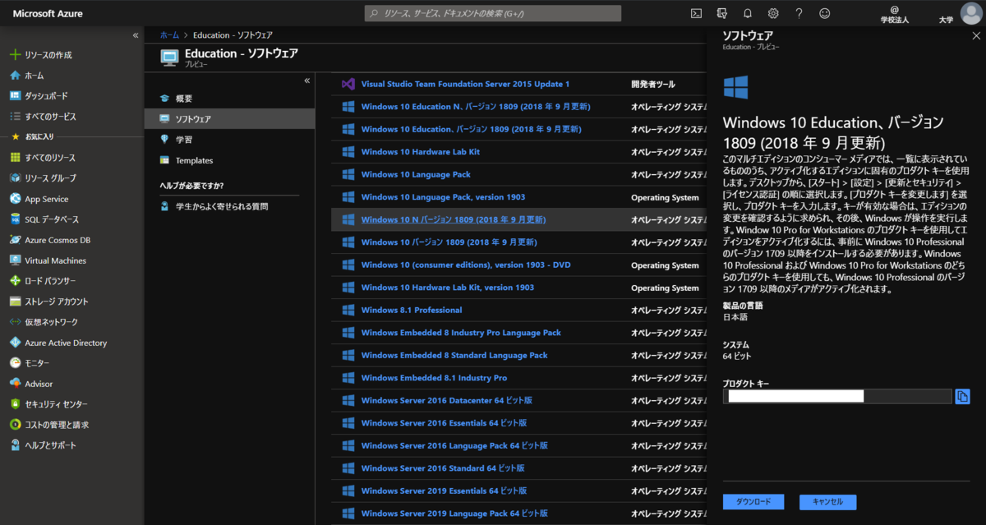
Task: Open Windows 10 Education N バージョン 1809
Action: click(476, 107)
